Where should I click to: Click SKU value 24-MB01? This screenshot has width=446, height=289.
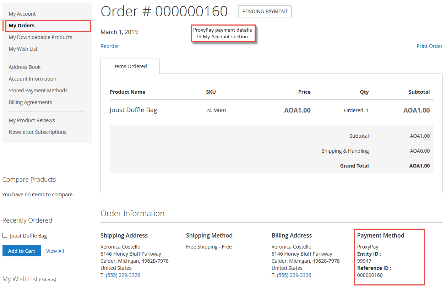click(216, 110)
